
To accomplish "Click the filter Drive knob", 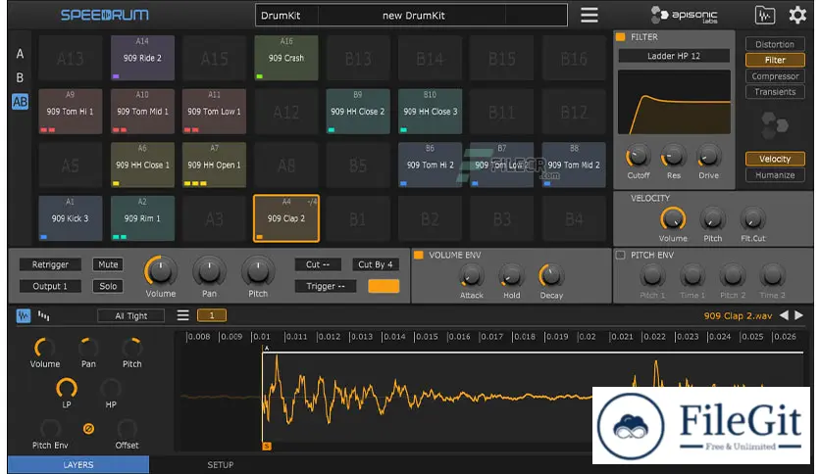I will pos(708,156).
